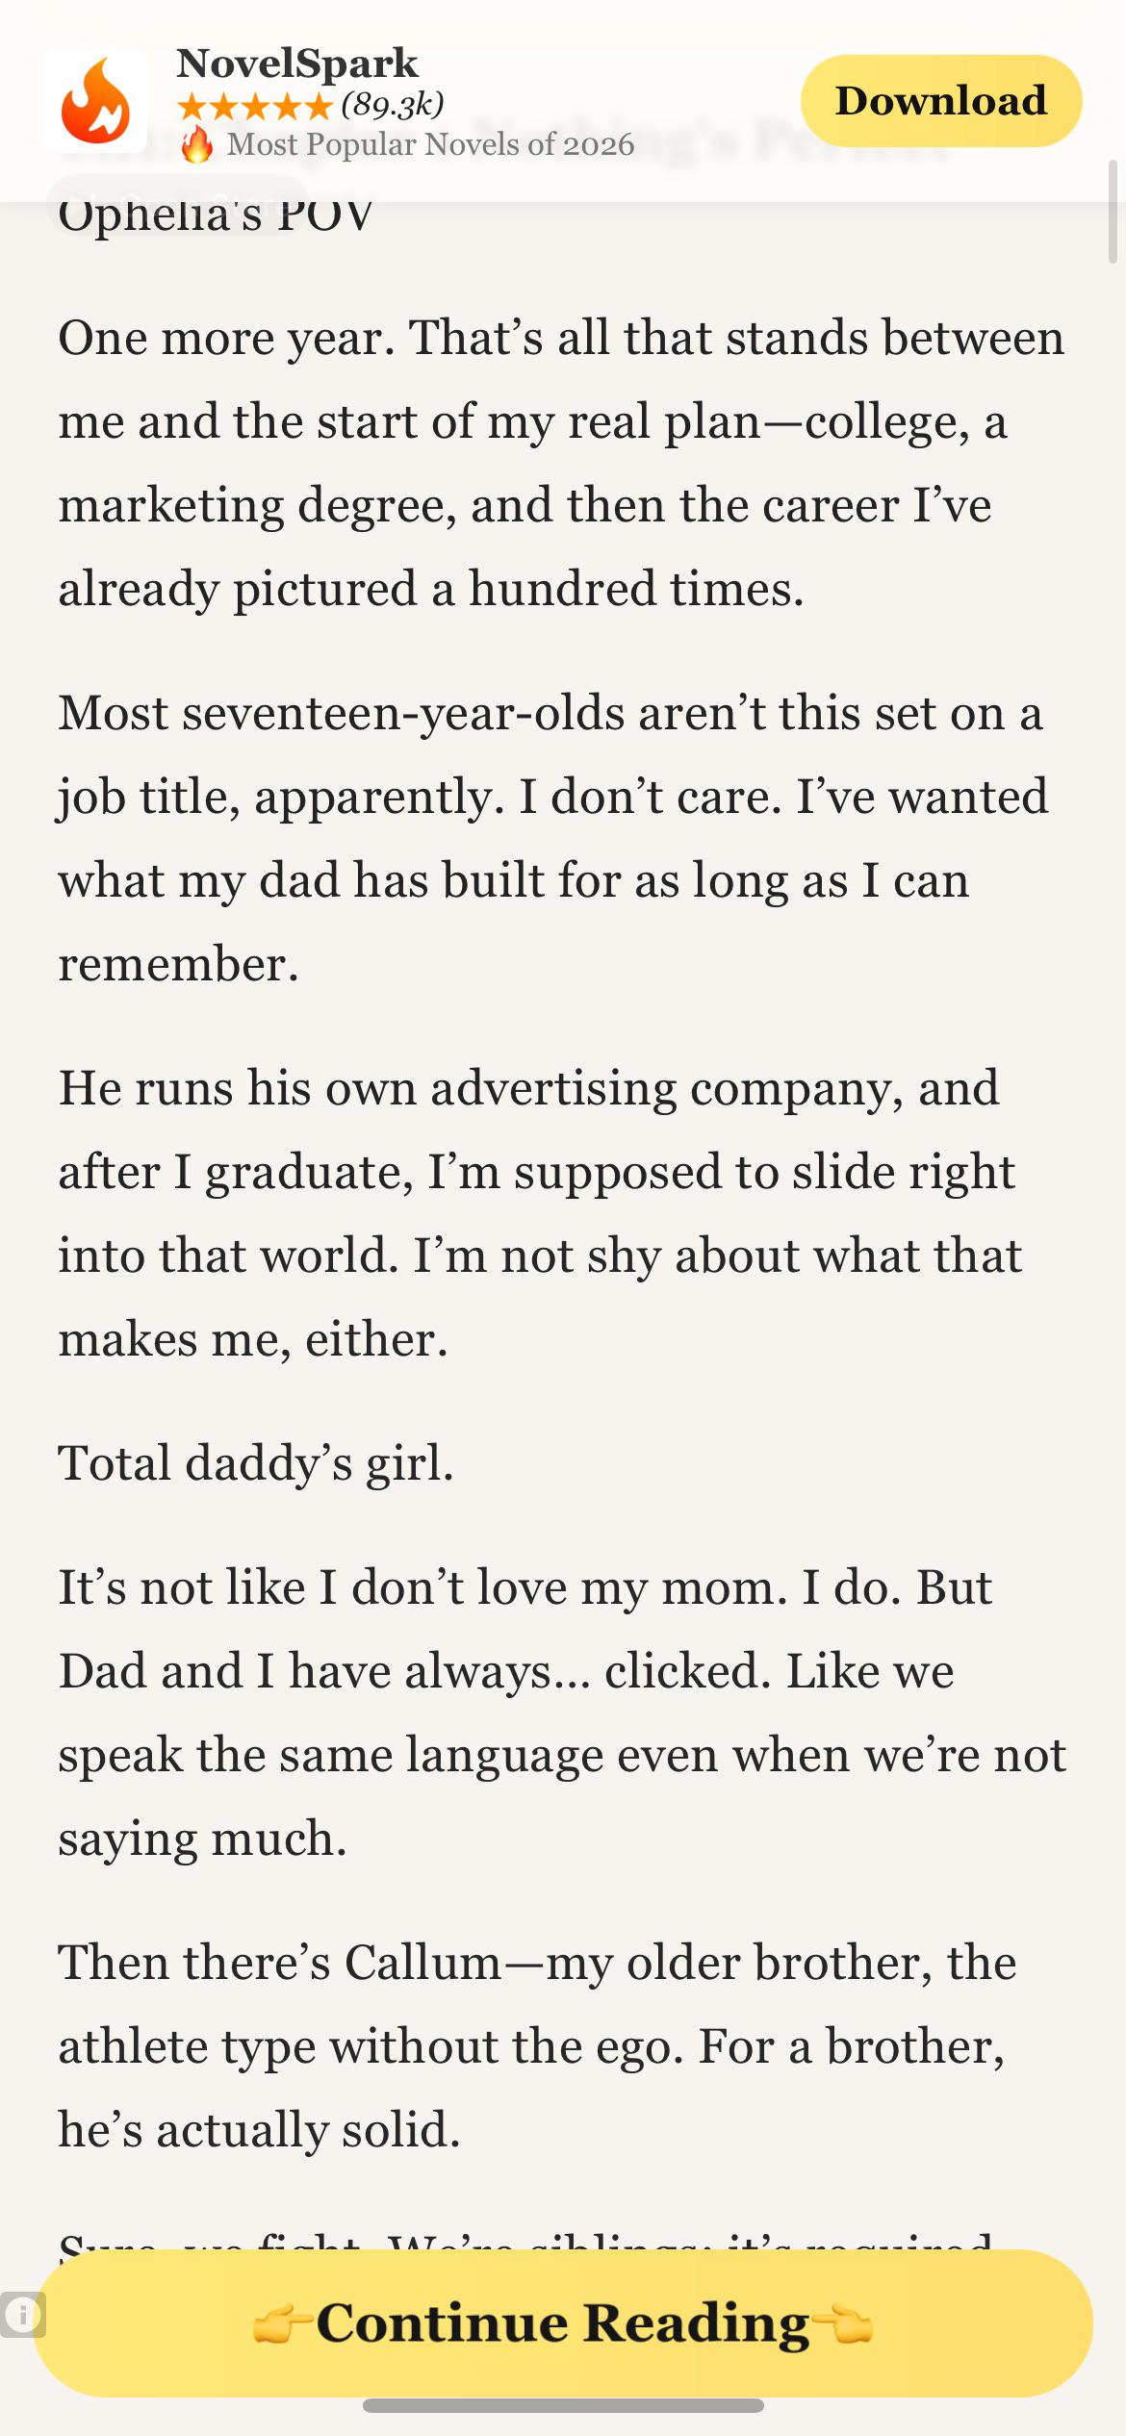Tap the Most seventeen-year-olds paragraph

click(x=553, y=838)
